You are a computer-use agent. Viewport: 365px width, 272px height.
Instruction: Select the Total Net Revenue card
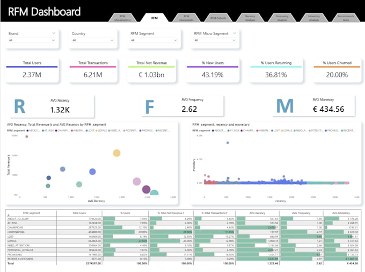point(151,70)
